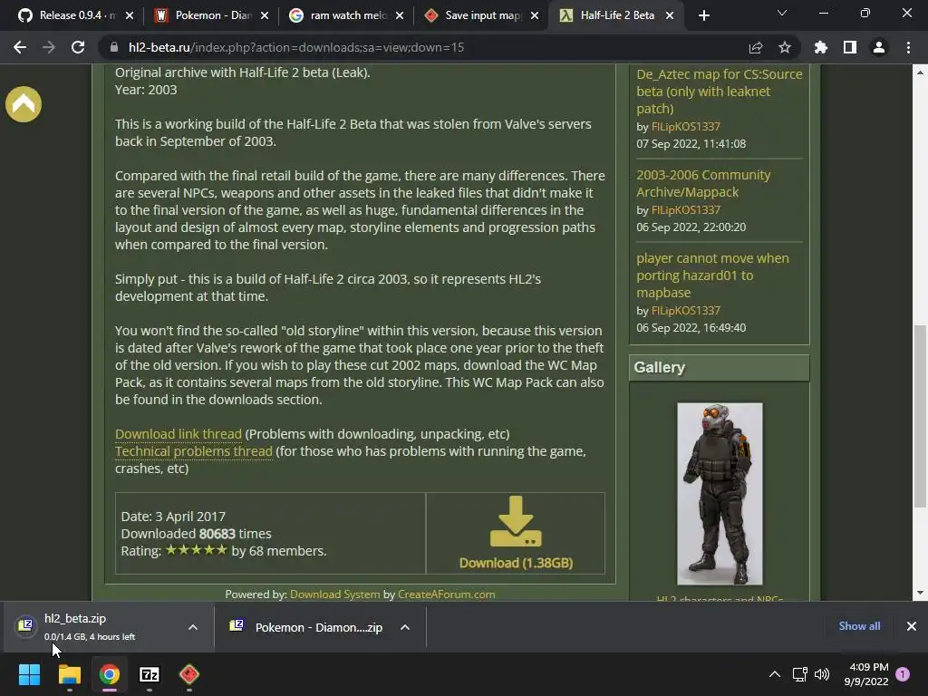Close the Half-Life 2 Beta tab
Image resolution: width=928 pixels, height=696 pixels.
pos(670,15)
